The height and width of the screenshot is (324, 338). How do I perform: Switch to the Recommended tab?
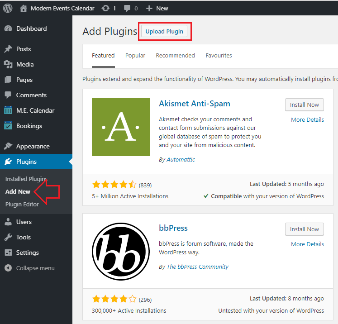pos(175,55)
